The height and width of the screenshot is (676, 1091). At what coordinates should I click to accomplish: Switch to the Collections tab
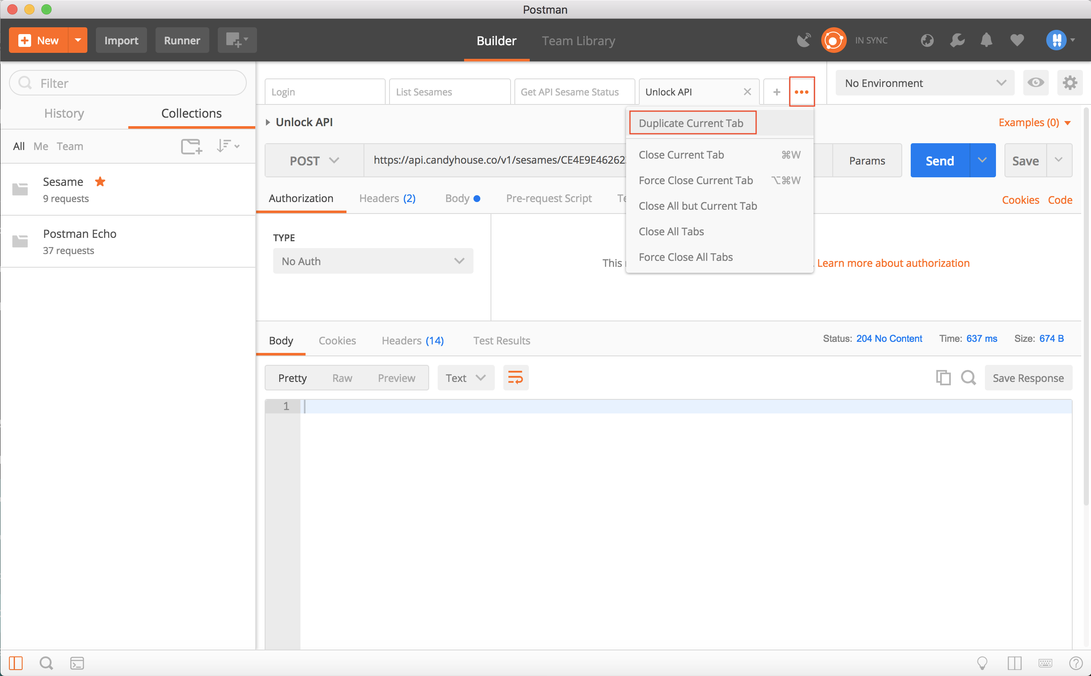click(191, 113)
